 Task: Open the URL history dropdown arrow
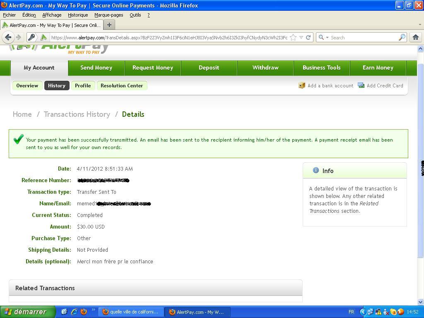[x=301, y=38]
